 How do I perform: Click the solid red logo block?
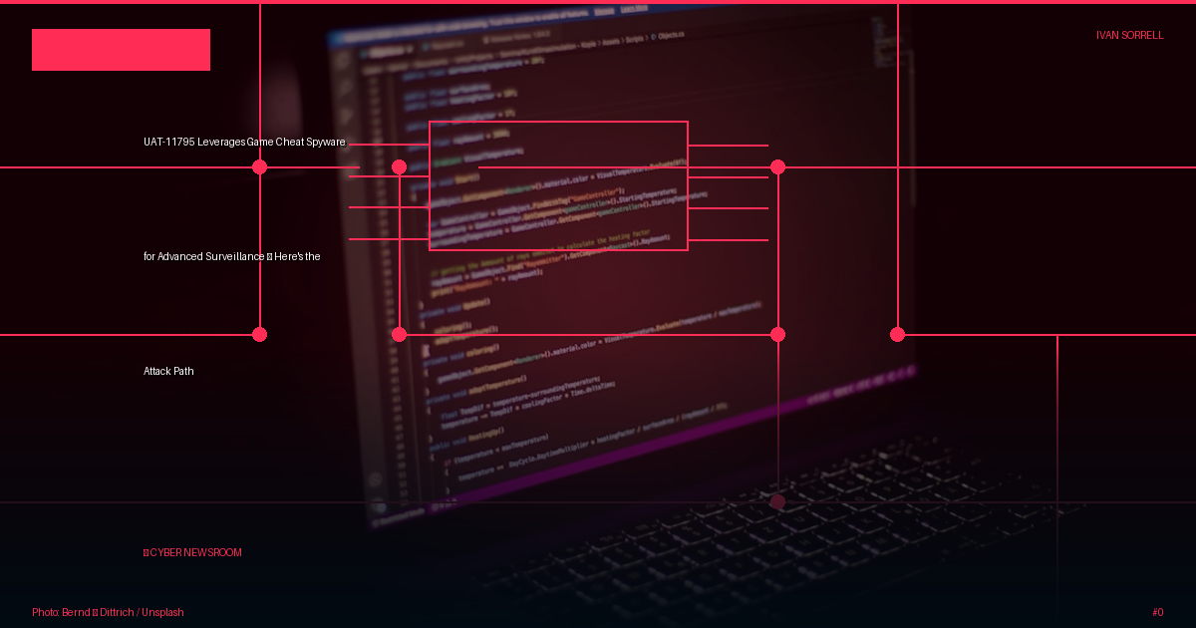[121, 50]
